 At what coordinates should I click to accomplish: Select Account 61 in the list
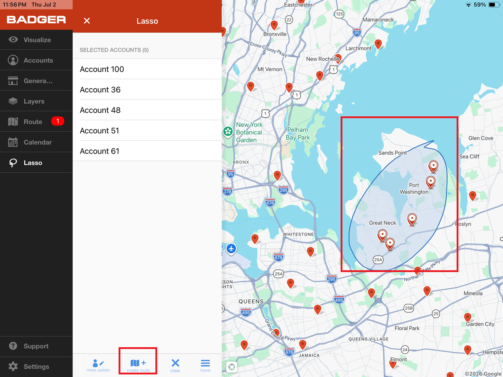point(147,151)
